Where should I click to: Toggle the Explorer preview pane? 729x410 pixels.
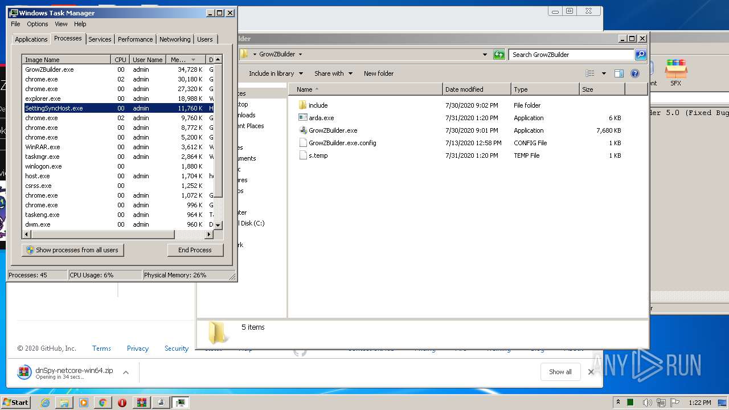[619, 73]
